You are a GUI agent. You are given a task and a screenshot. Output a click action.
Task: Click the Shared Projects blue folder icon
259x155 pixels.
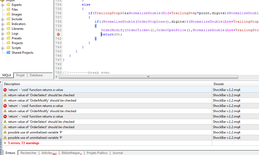[x=8, y=53]
